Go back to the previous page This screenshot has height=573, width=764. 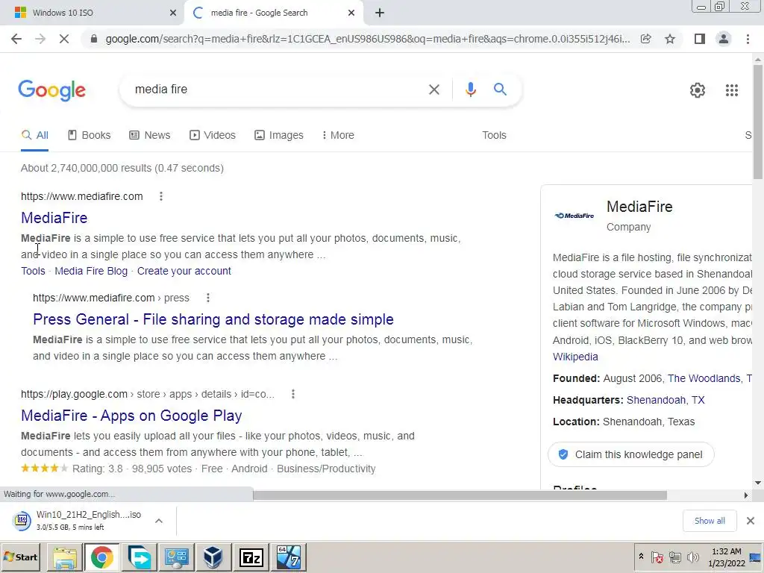point(16,39)
